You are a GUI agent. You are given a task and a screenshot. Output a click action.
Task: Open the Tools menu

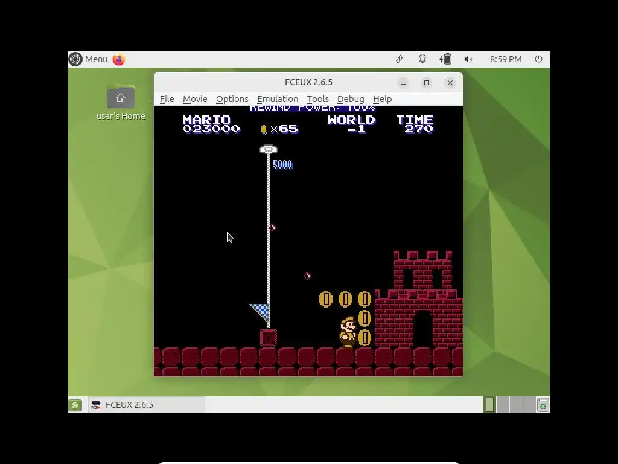317,99
